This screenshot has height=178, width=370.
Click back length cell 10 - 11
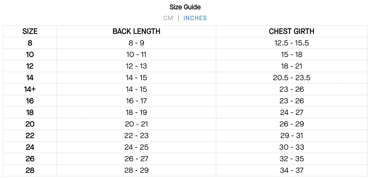[x=136, y=55]
